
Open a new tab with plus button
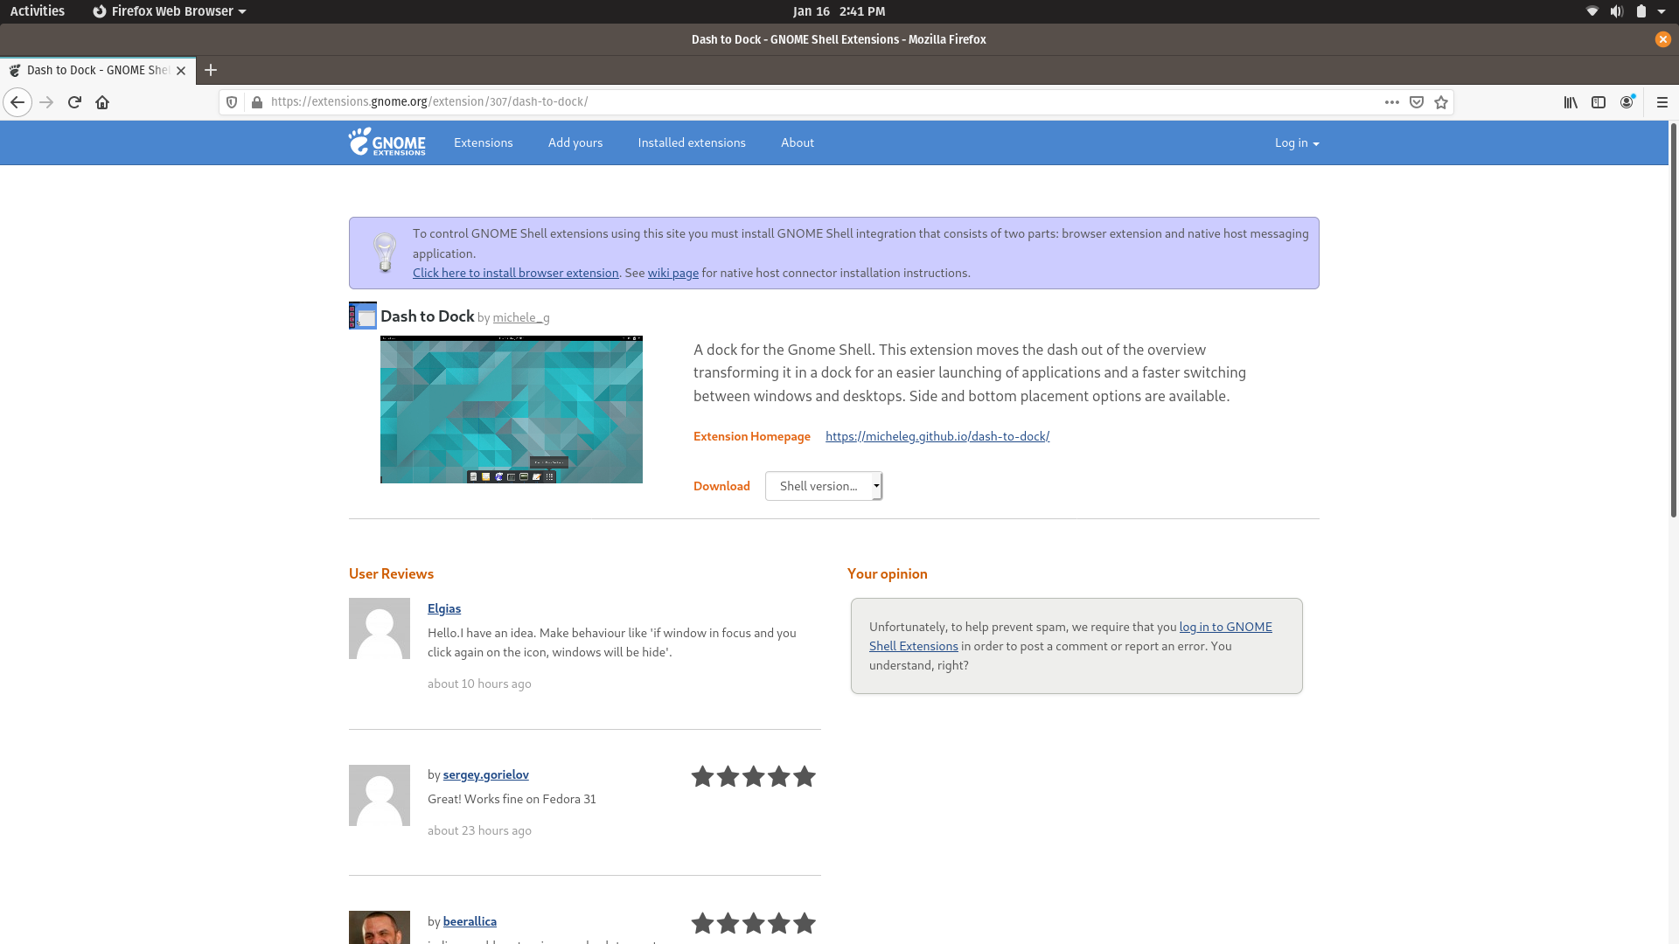coord(211,70)
